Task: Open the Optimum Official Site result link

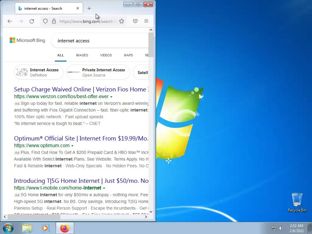Action: pos(81,138)
